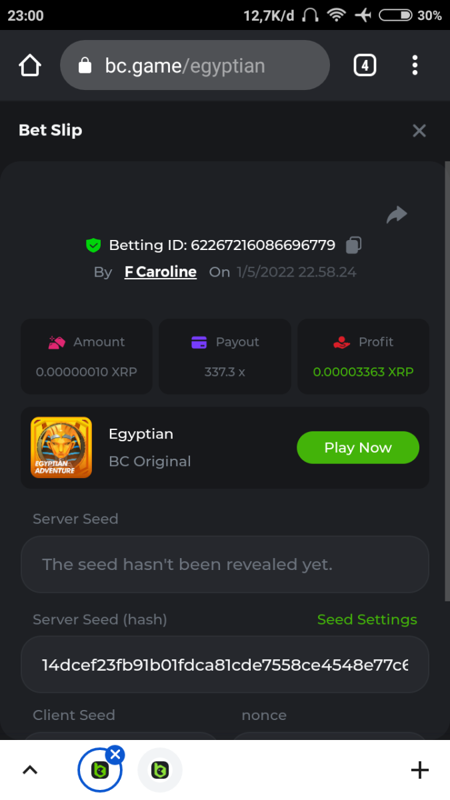Share this bet using the arrow icon
The width and height of the screenshot is (450, 800).
click(x=397, y=215)
